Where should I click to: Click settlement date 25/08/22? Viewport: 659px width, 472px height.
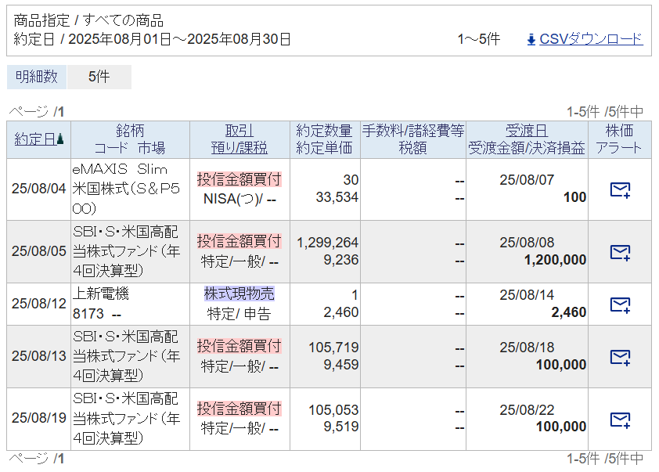[527, 410]
